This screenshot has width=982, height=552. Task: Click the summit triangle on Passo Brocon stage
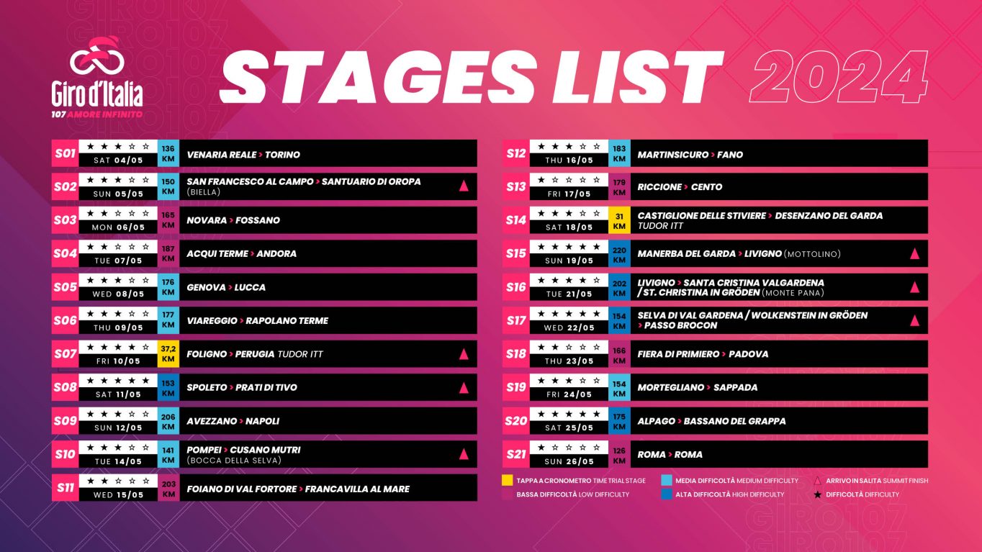click(914, 320)
